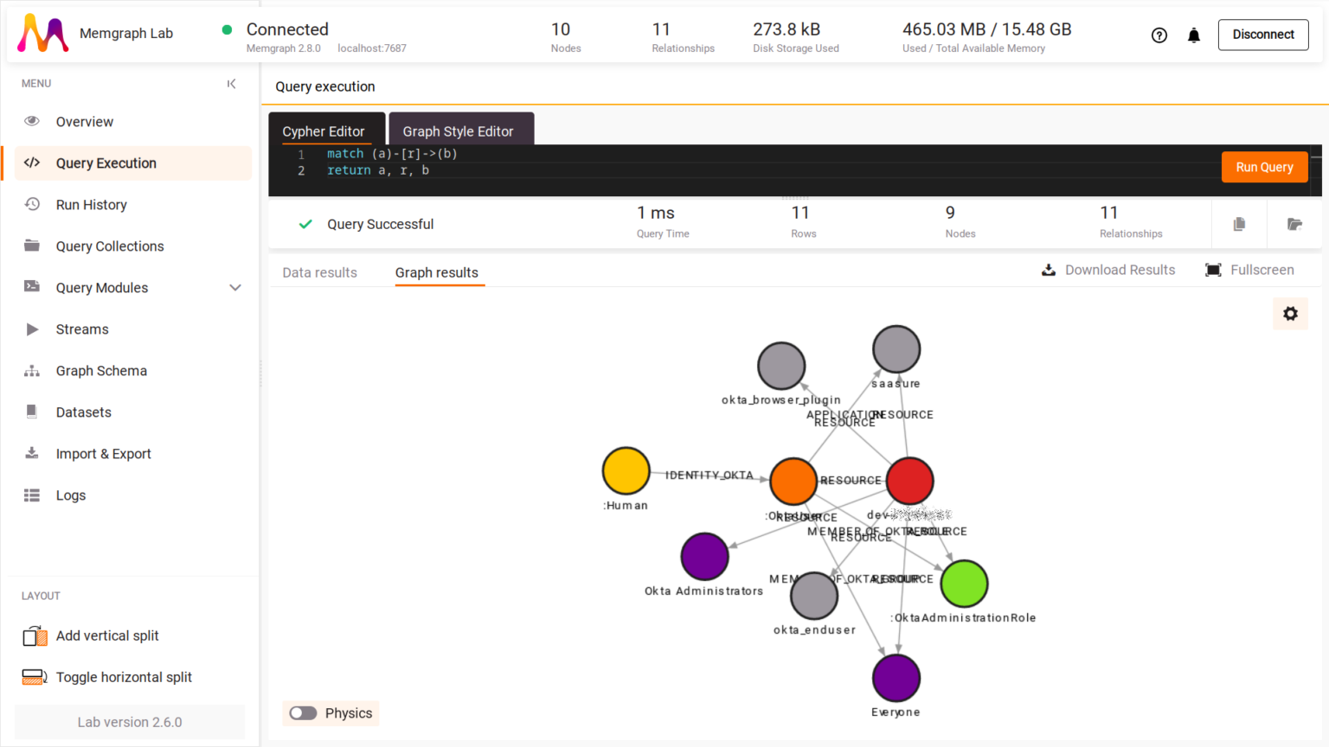Expand the Query Modules dropdown
Viewport: 1329px width, 747px height.
235,287
